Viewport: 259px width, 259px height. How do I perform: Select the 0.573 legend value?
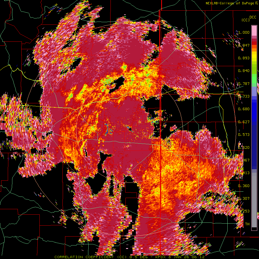(x=244, y=135)
